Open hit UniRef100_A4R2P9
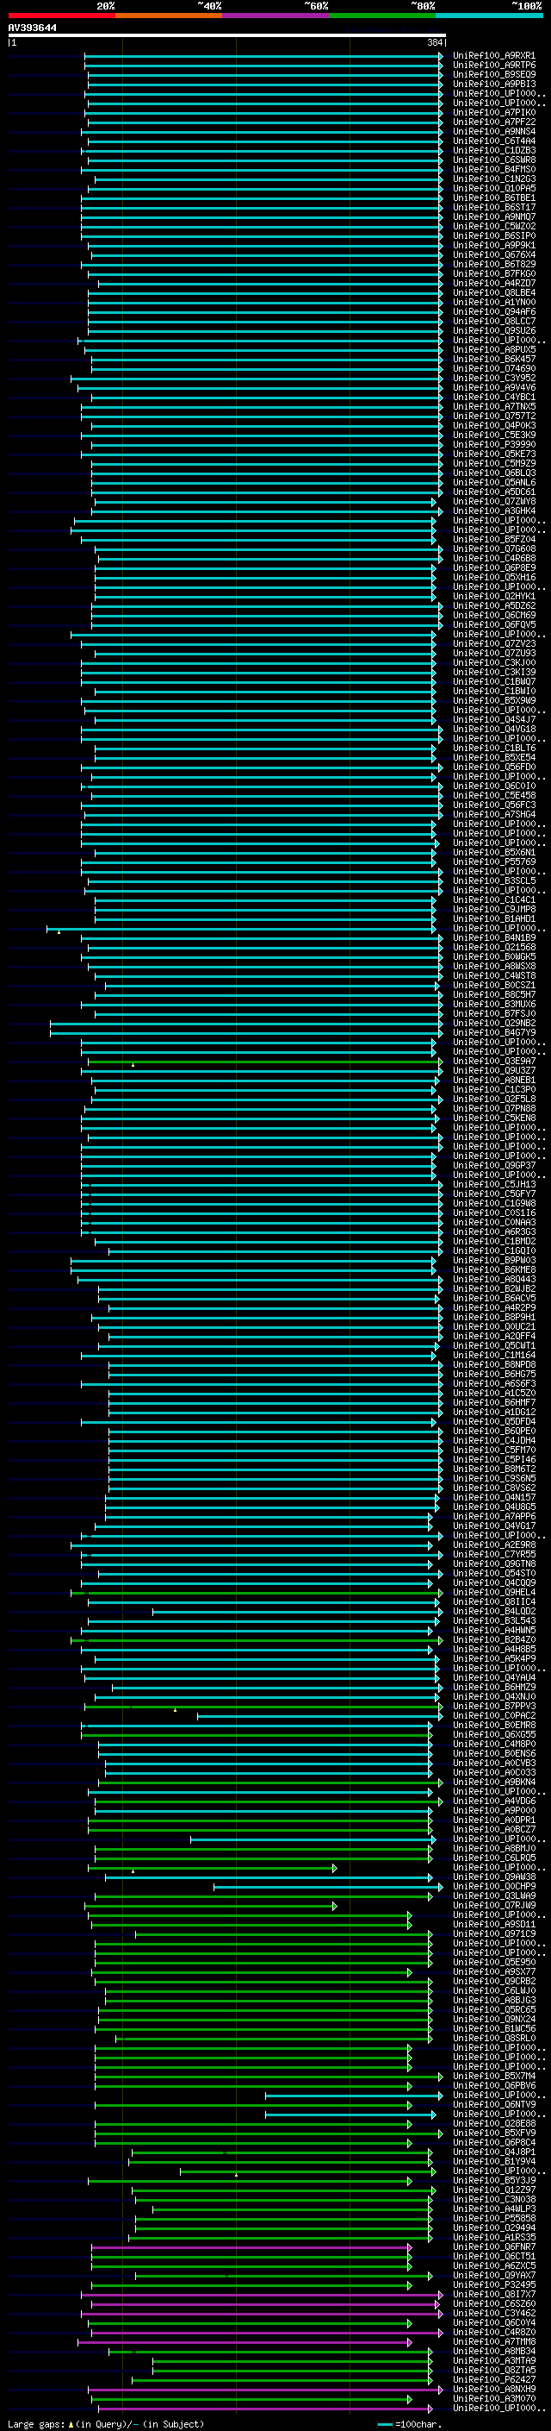The height and width of the screenshot is (2431, 551). click(494, 1308)
